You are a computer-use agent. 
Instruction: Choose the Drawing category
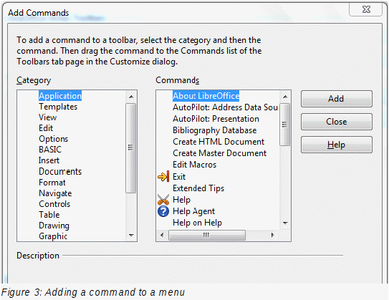click(54, 226)
